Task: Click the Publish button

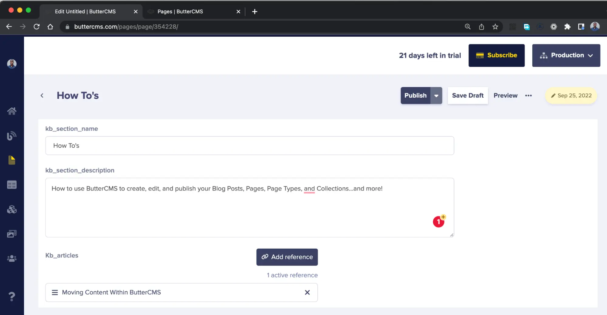Action: (415, 96)
